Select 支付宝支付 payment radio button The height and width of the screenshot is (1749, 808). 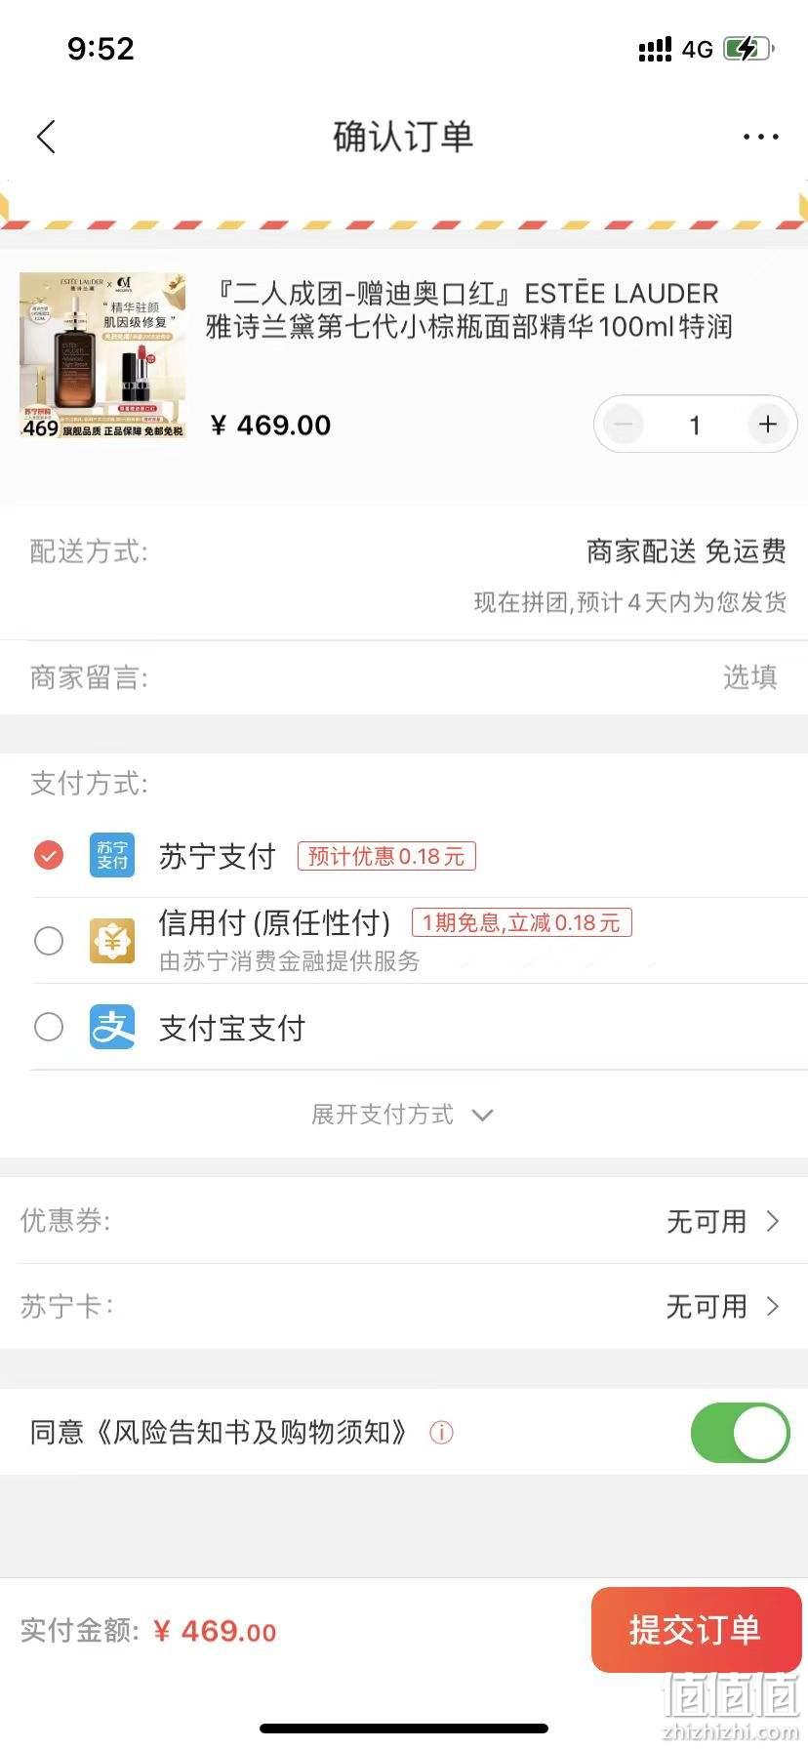tap(49, 1027)
